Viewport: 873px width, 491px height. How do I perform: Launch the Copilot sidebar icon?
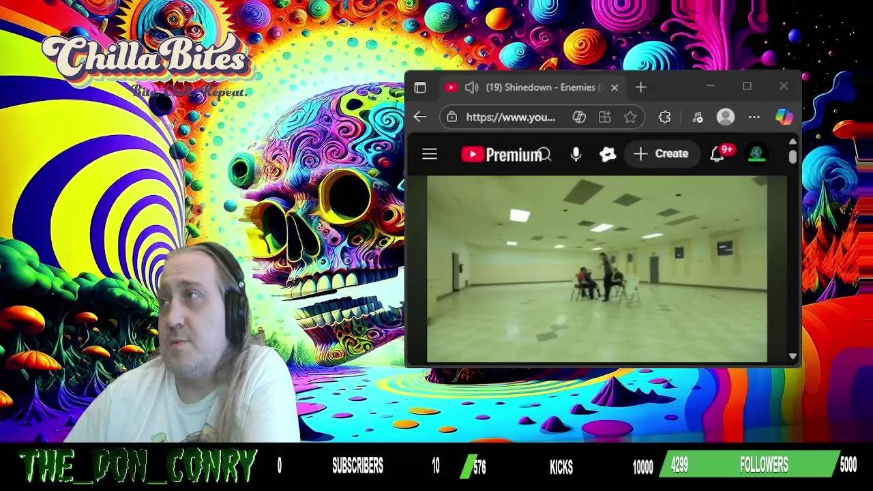pyautogui.click(x=784, y=117)
